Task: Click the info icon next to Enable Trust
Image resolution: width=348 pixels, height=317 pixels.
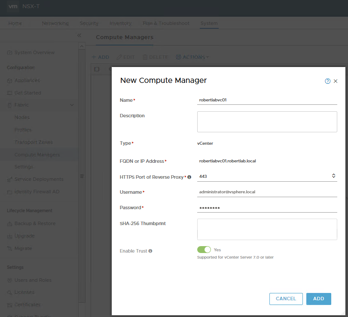Action: 151,251
